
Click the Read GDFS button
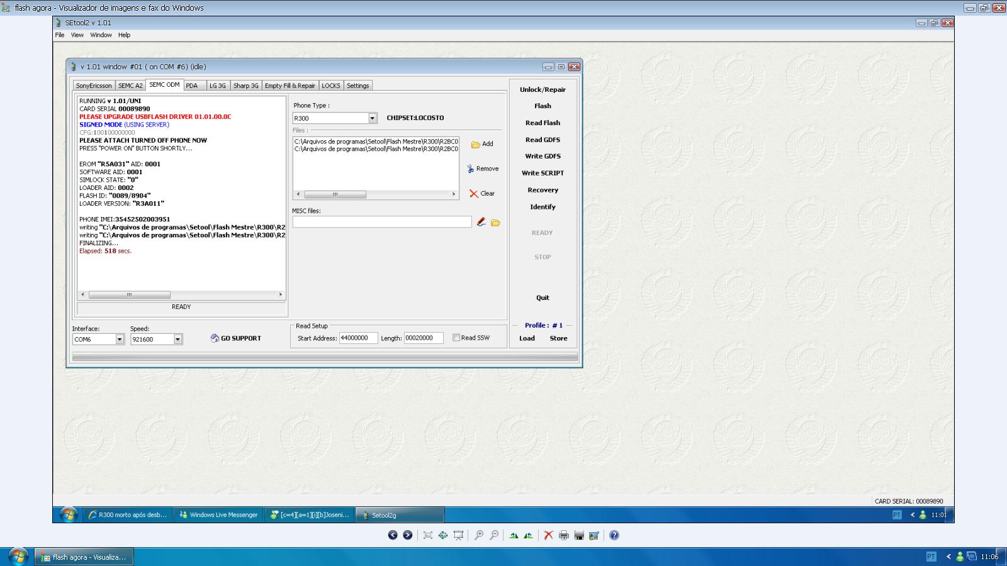[543, 140]
